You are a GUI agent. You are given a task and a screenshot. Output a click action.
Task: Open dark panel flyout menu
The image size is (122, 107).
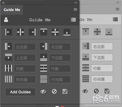[x=75, y=9]
